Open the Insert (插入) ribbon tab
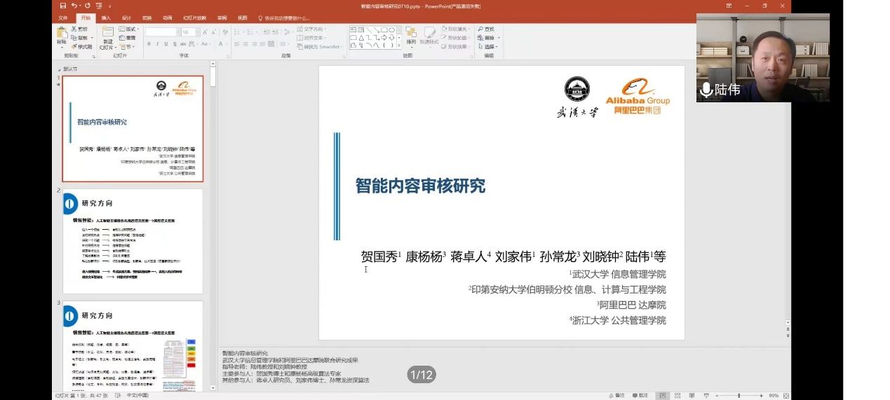 [x=106, y=18]
